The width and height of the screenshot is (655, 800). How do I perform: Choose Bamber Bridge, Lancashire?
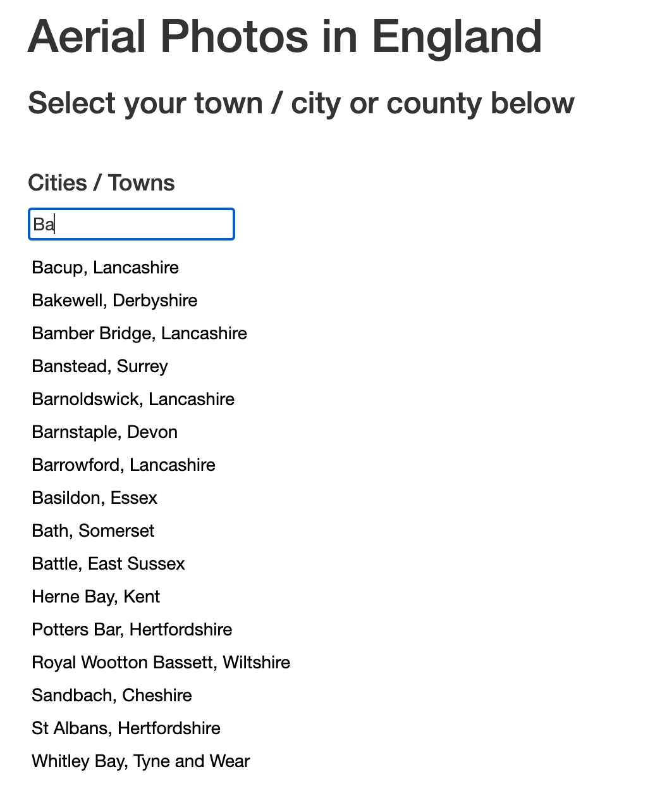point(139,334)
